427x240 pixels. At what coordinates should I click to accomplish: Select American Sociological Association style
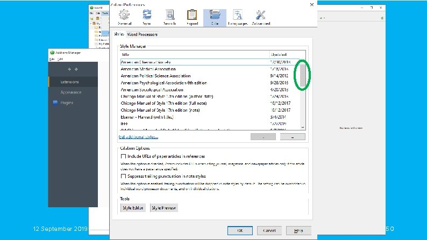click(210, 90)
